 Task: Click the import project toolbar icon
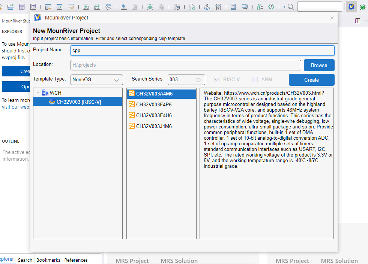click(x=60, y=7)
